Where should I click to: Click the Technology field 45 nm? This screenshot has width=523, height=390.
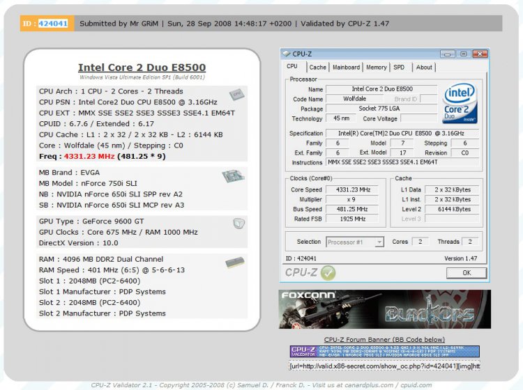tap(341, 118)
